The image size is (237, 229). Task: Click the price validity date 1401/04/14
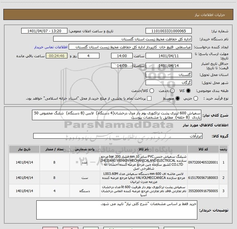(x=169, y=66)
